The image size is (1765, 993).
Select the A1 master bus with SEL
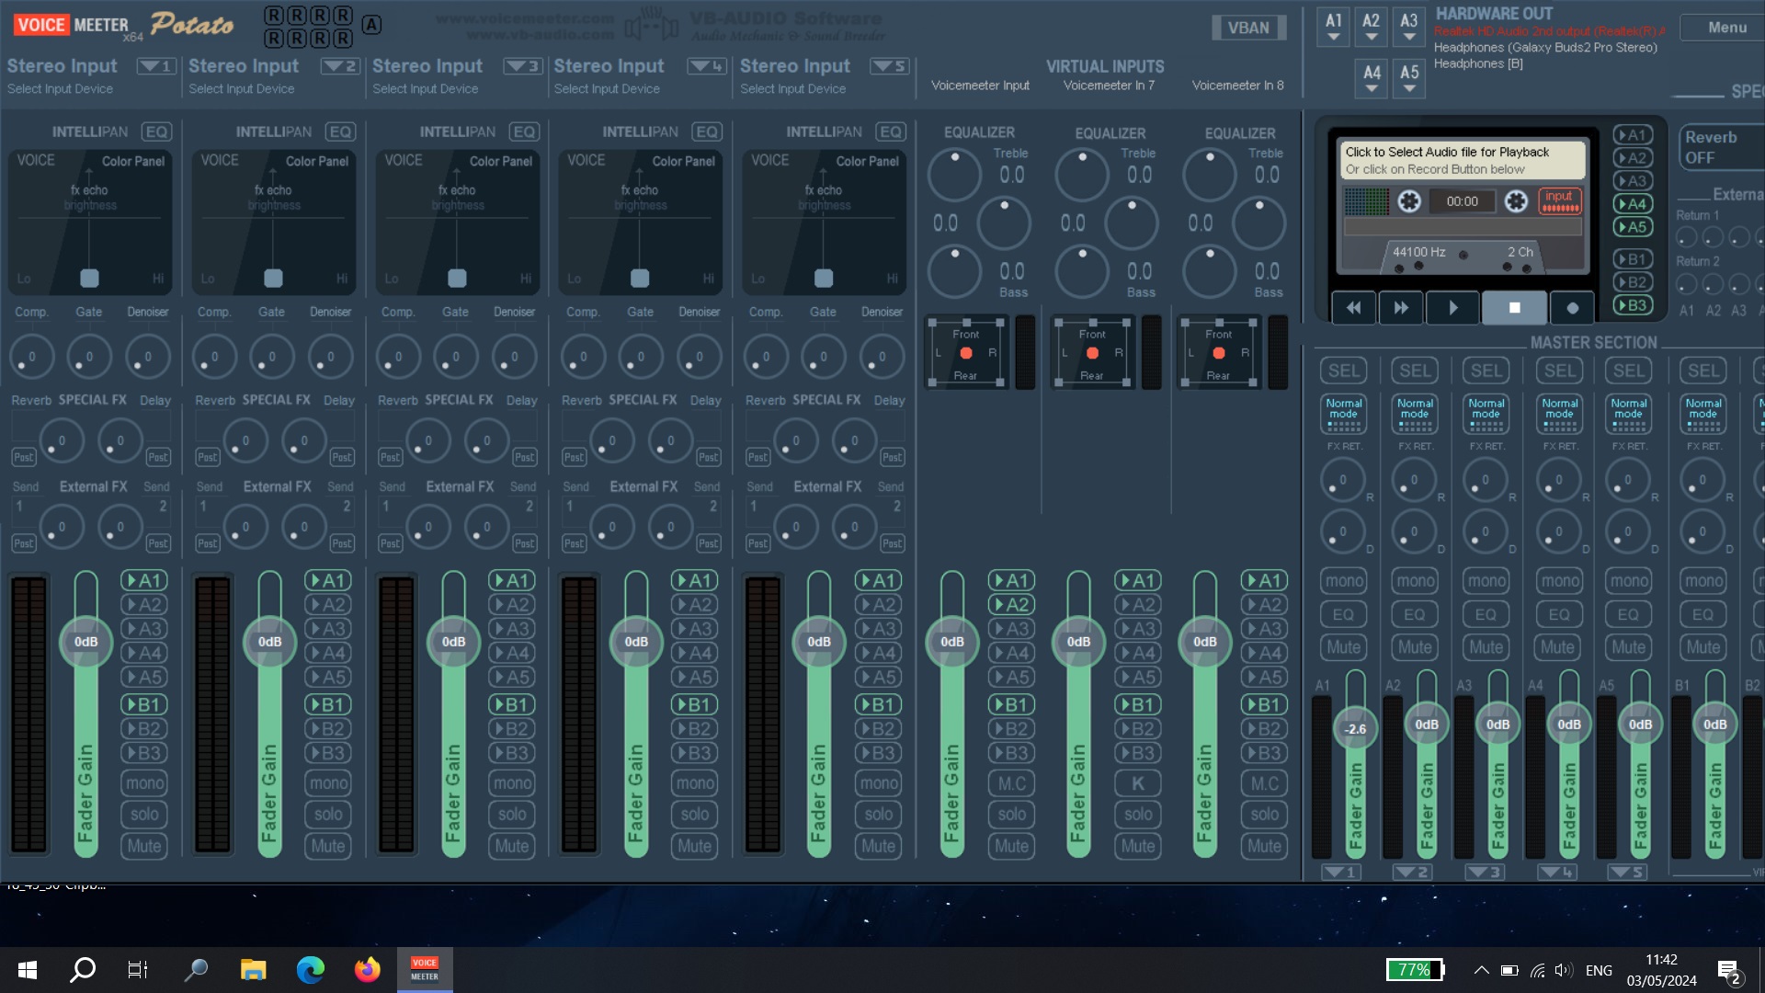(1343, 371)
